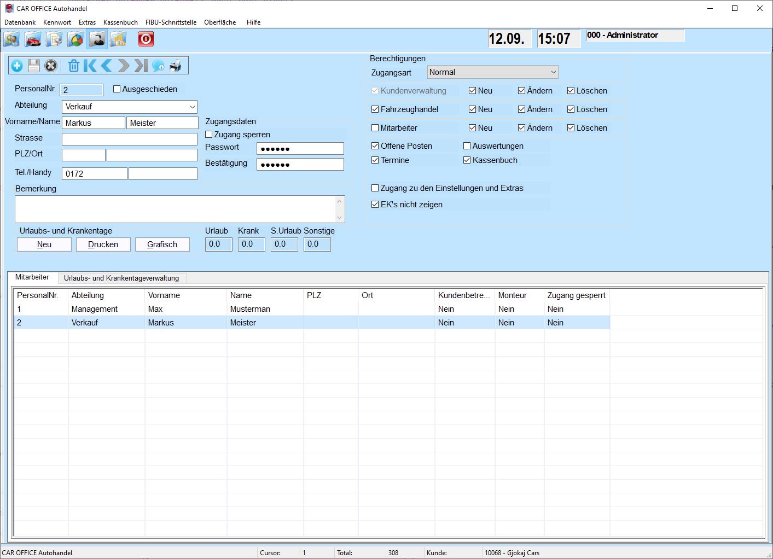Enable Zugang sperren checkbox

pos(209,135)
